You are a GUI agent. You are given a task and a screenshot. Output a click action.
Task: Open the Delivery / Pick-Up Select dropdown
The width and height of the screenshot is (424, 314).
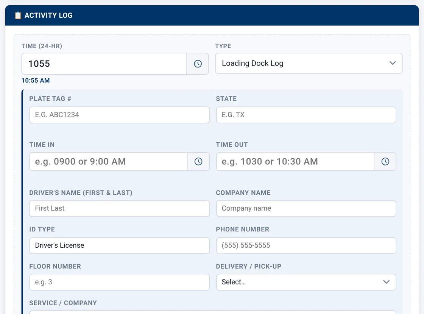point(306,282)
